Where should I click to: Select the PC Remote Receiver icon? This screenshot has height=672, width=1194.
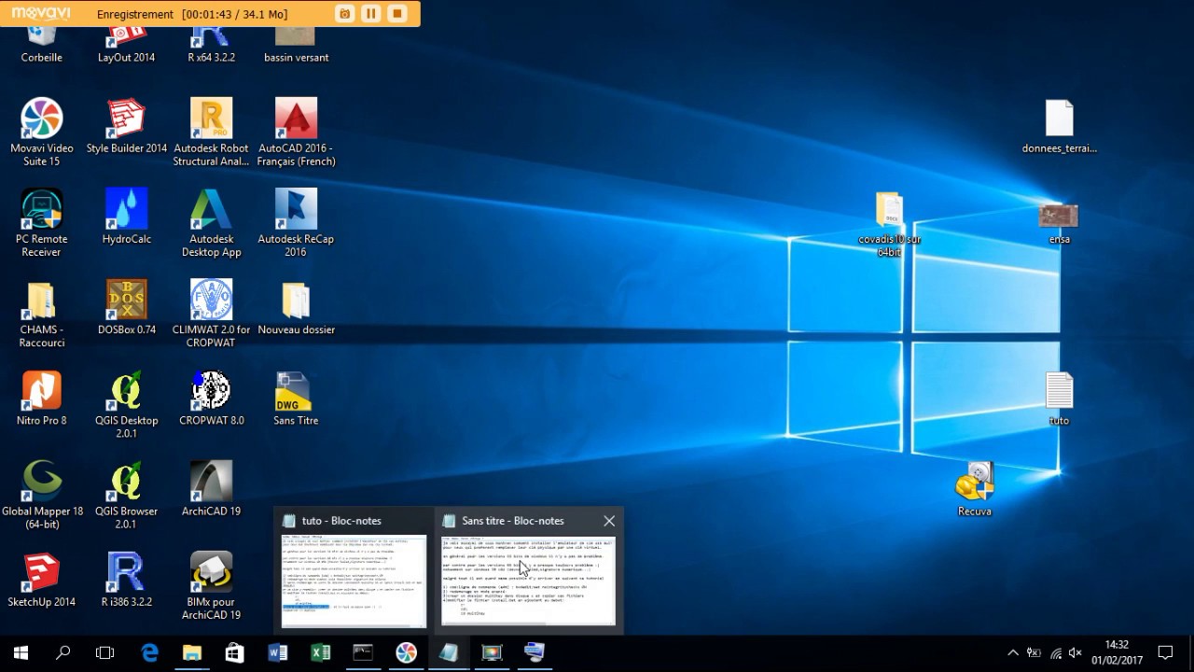pos(42,223)
